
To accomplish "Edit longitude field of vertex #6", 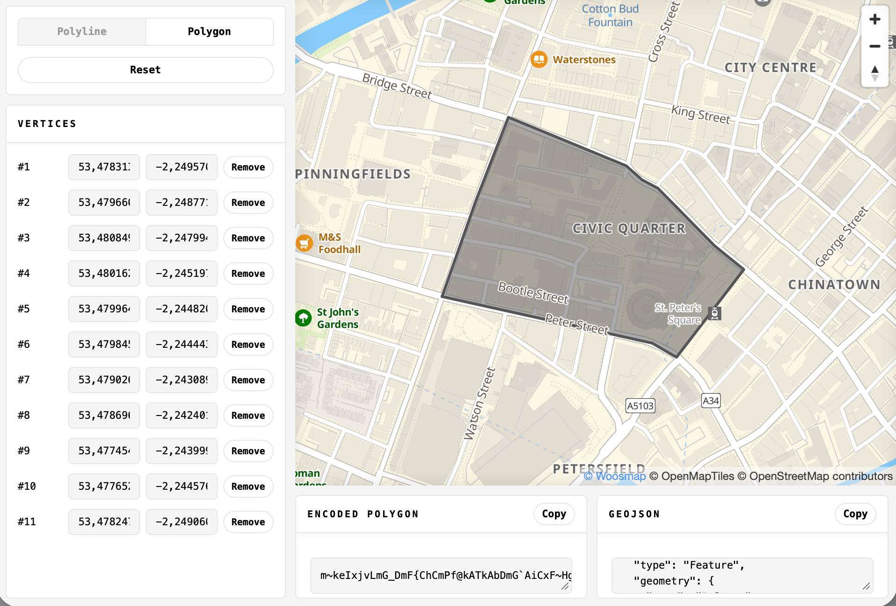I will 182,345.
